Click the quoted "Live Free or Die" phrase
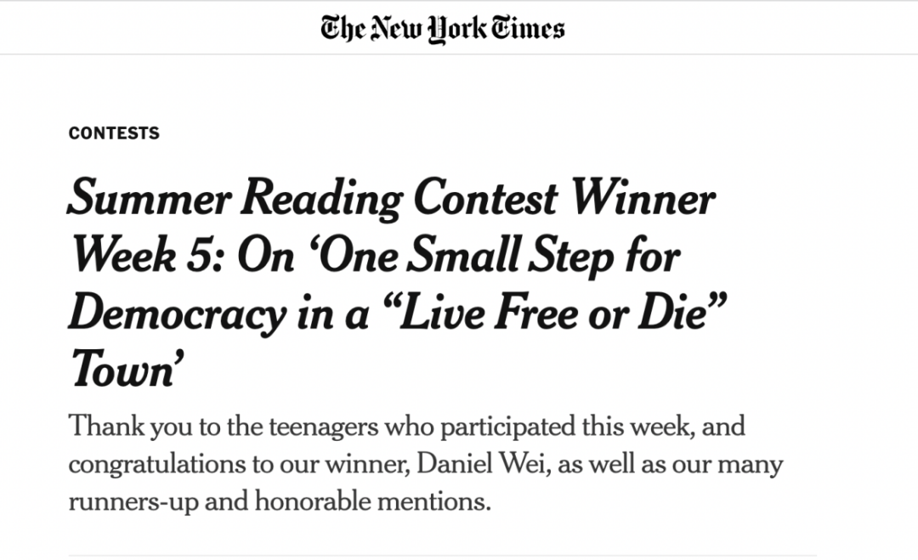The height and width of the screenshot is (560, 918). coord(554,313)
